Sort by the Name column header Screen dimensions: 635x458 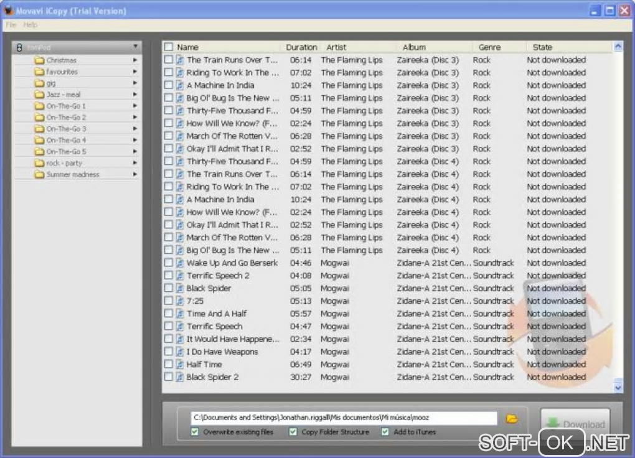(x=187, y=47)
